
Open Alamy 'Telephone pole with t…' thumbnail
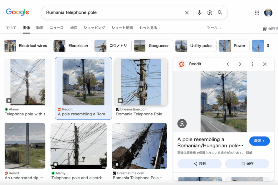[28, 82]
